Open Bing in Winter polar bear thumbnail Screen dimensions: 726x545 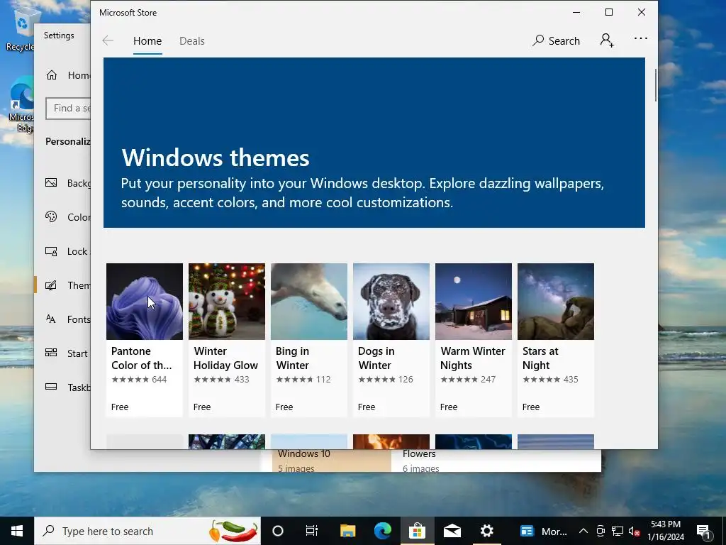[309, 302]
